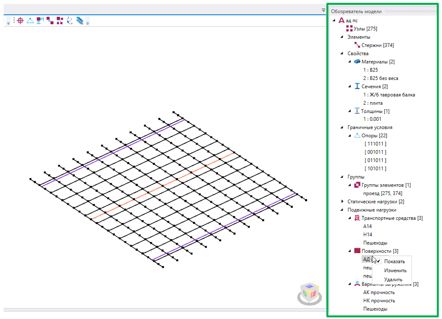The image size is (442, 319).
Task: Collapse the Свойства tree branch
Action: tap(342, 53)
